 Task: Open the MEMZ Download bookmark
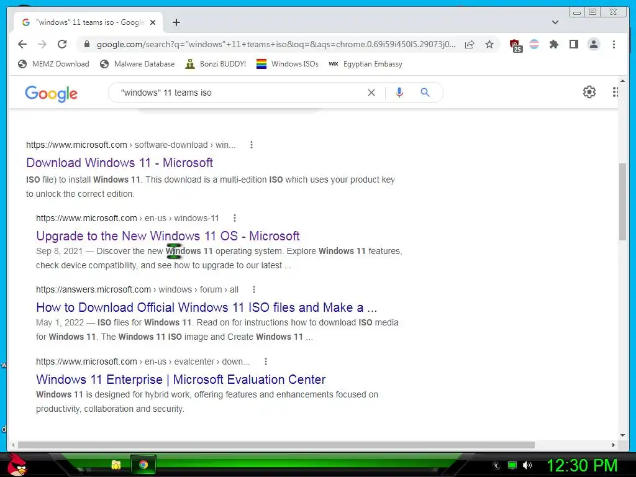[x=53, y=64]
